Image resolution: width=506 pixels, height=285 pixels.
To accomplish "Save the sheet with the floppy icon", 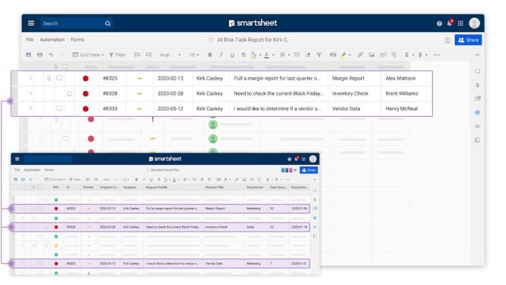I will click(x=29, y=55).
